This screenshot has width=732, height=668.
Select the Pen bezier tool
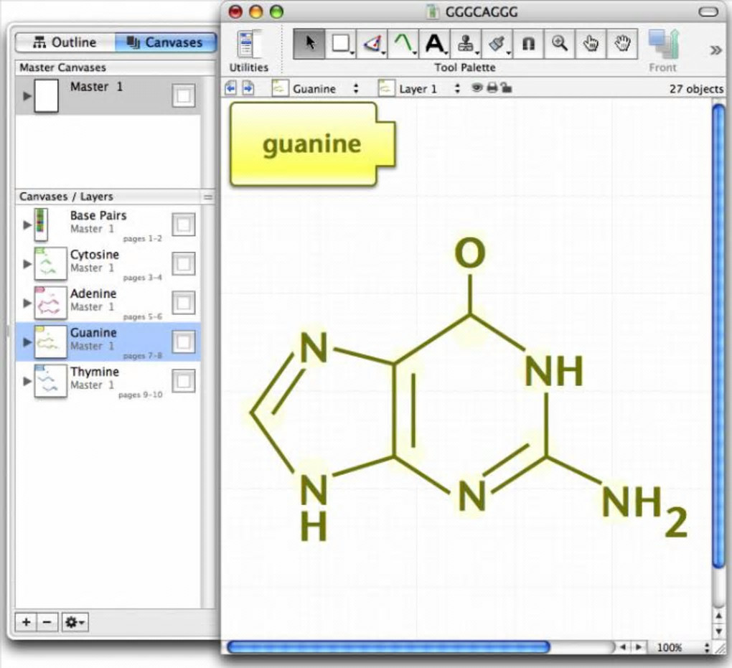point(403,44)
